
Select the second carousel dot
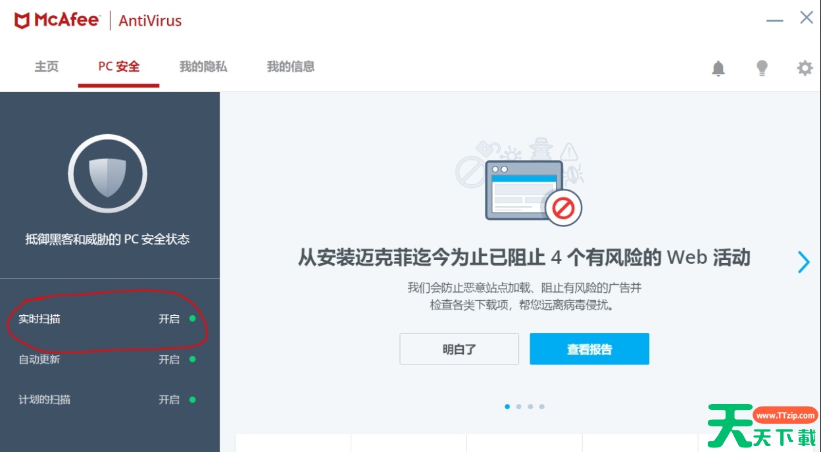click(519, 407)
